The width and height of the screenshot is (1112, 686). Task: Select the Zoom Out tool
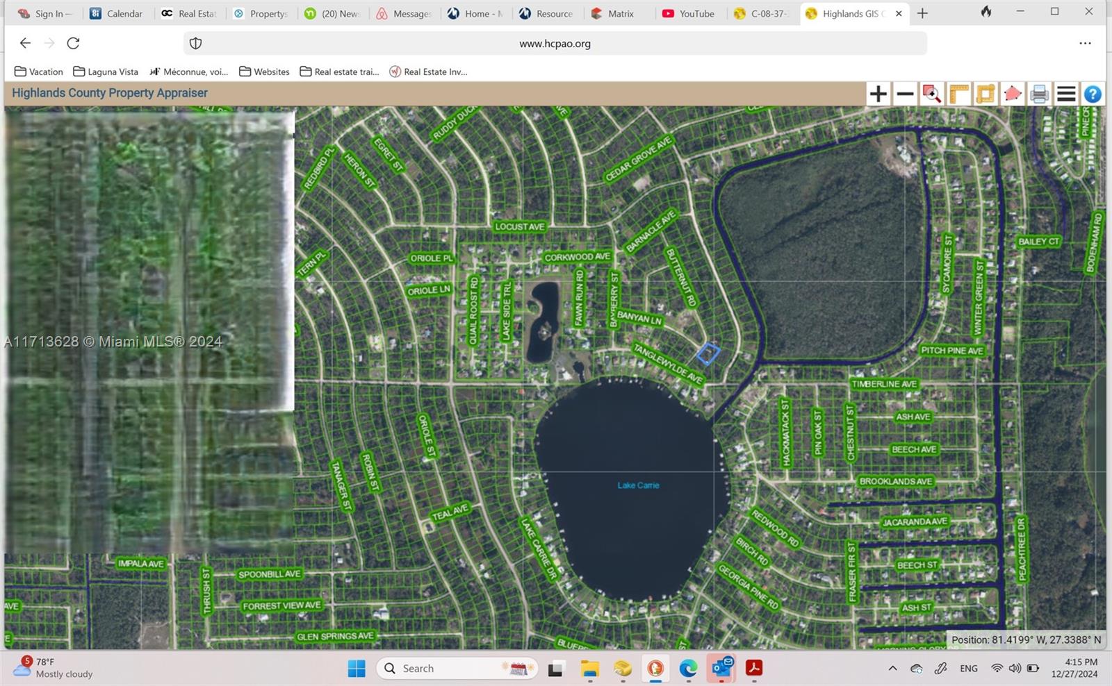(x=904, y=93)
